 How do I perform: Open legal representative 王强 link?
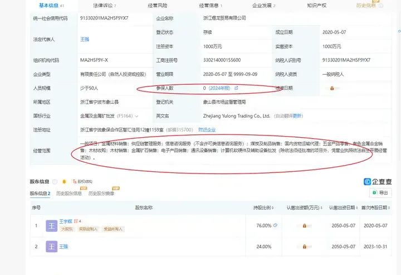(x=85, y=39)
